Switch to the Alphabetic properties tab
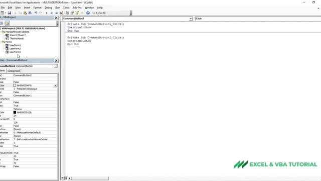Screen dimensions: 321x181 tap(3, 70)
